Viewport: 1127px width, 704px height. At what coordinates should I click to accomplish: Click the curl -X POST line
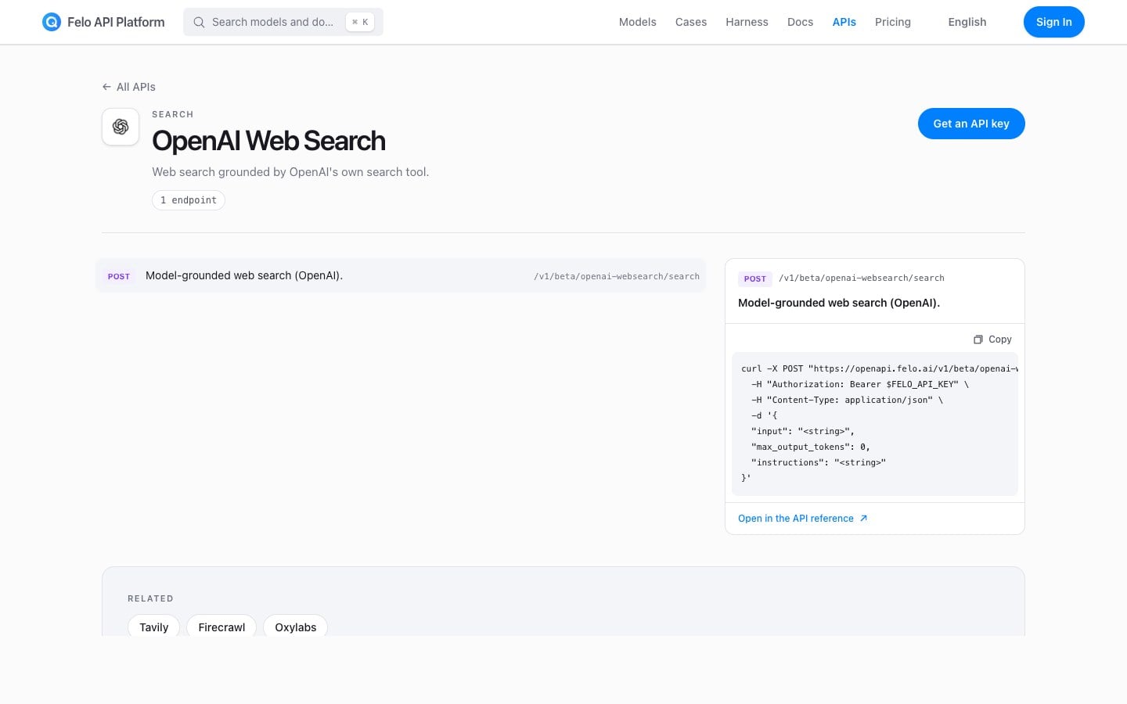pos(880,368)
